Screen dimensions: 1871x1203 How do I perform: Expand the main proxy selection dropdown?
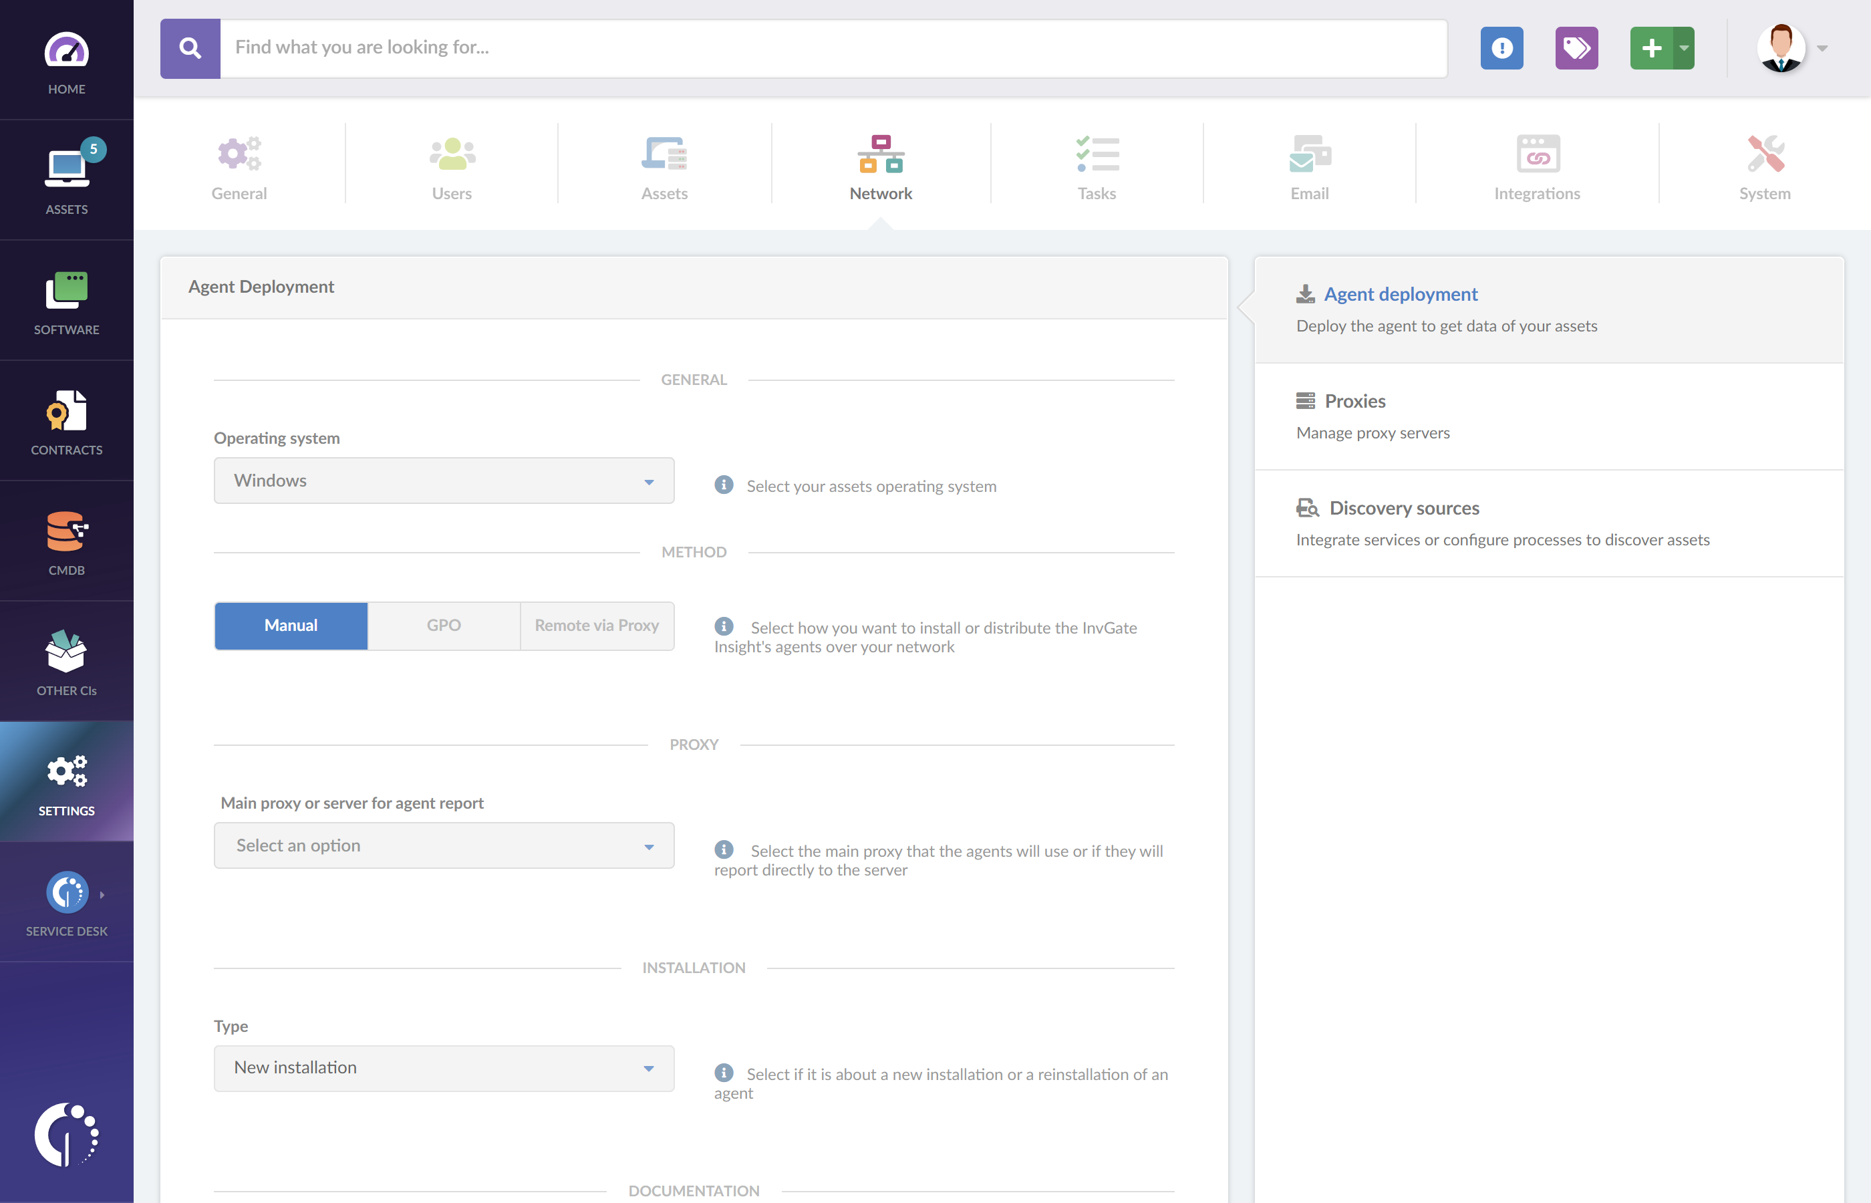point(444,845)
